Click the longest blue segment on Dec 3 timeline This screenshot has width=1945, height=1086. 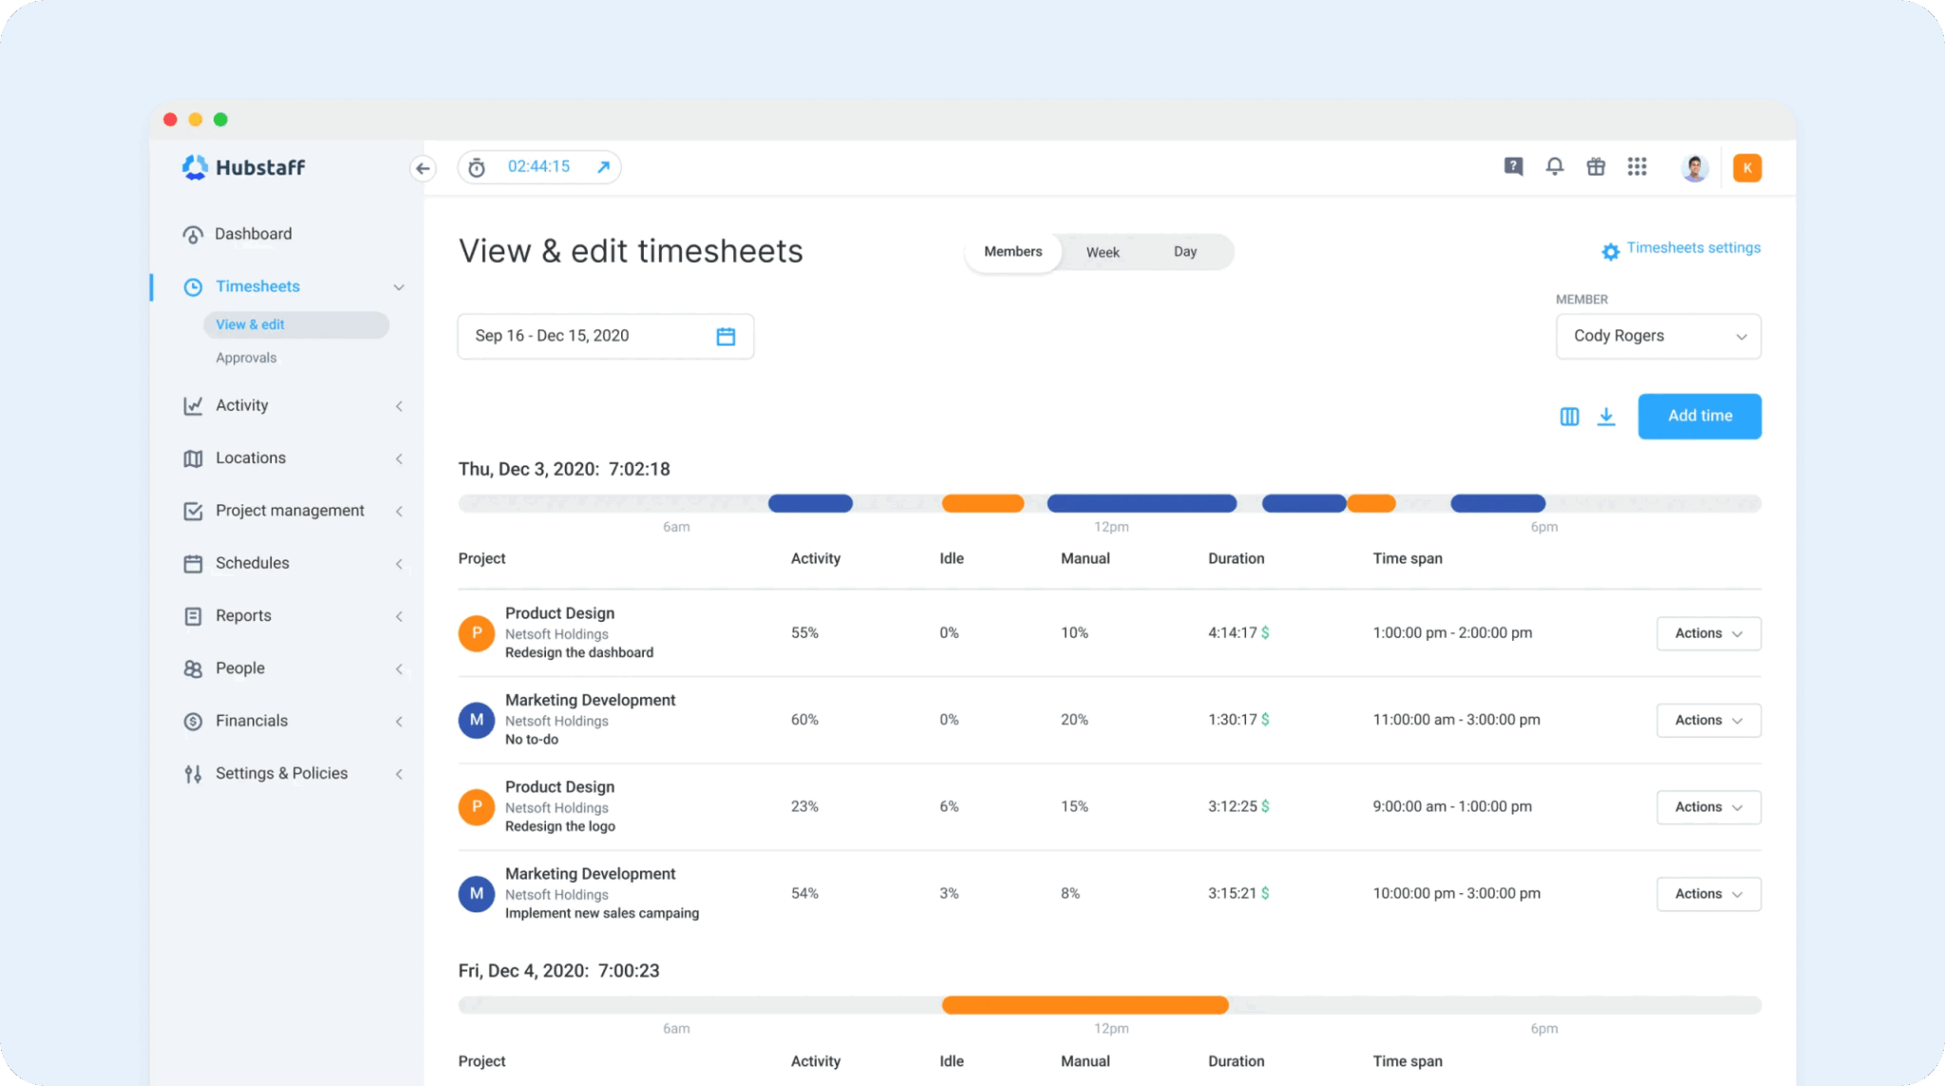(x=1142, y=503)
